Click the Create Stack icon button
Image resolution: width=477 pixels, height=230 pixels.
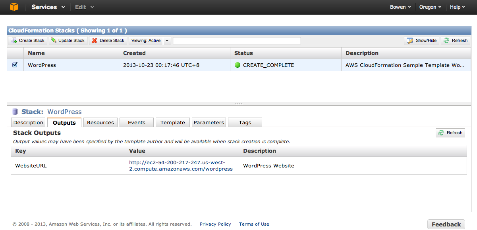coord(14,40)
